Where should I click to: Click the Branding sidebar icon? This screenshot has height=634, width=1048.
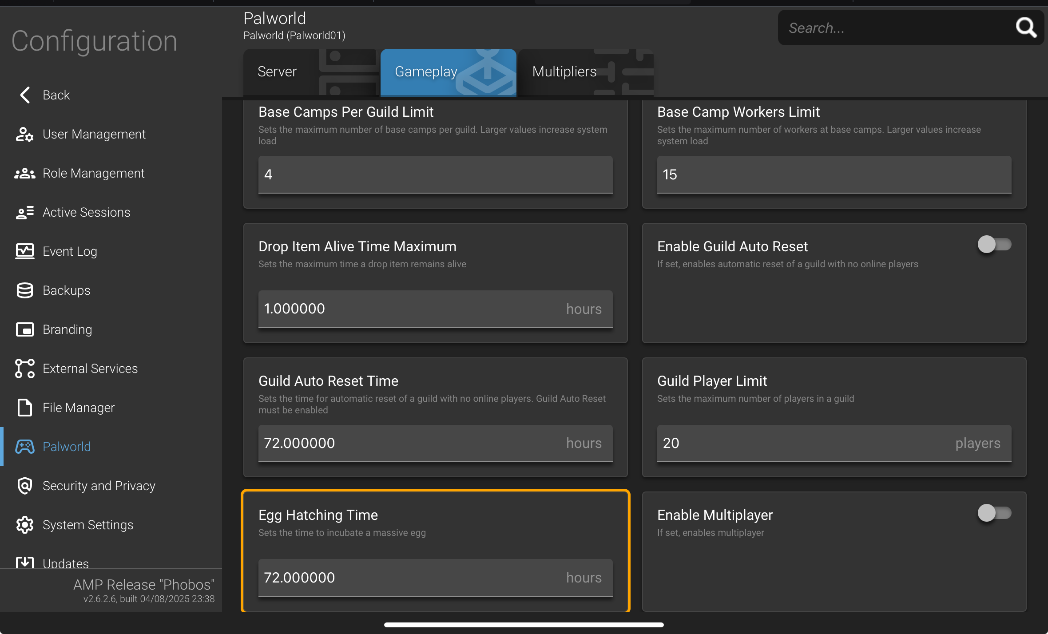(x=24, y=329)
